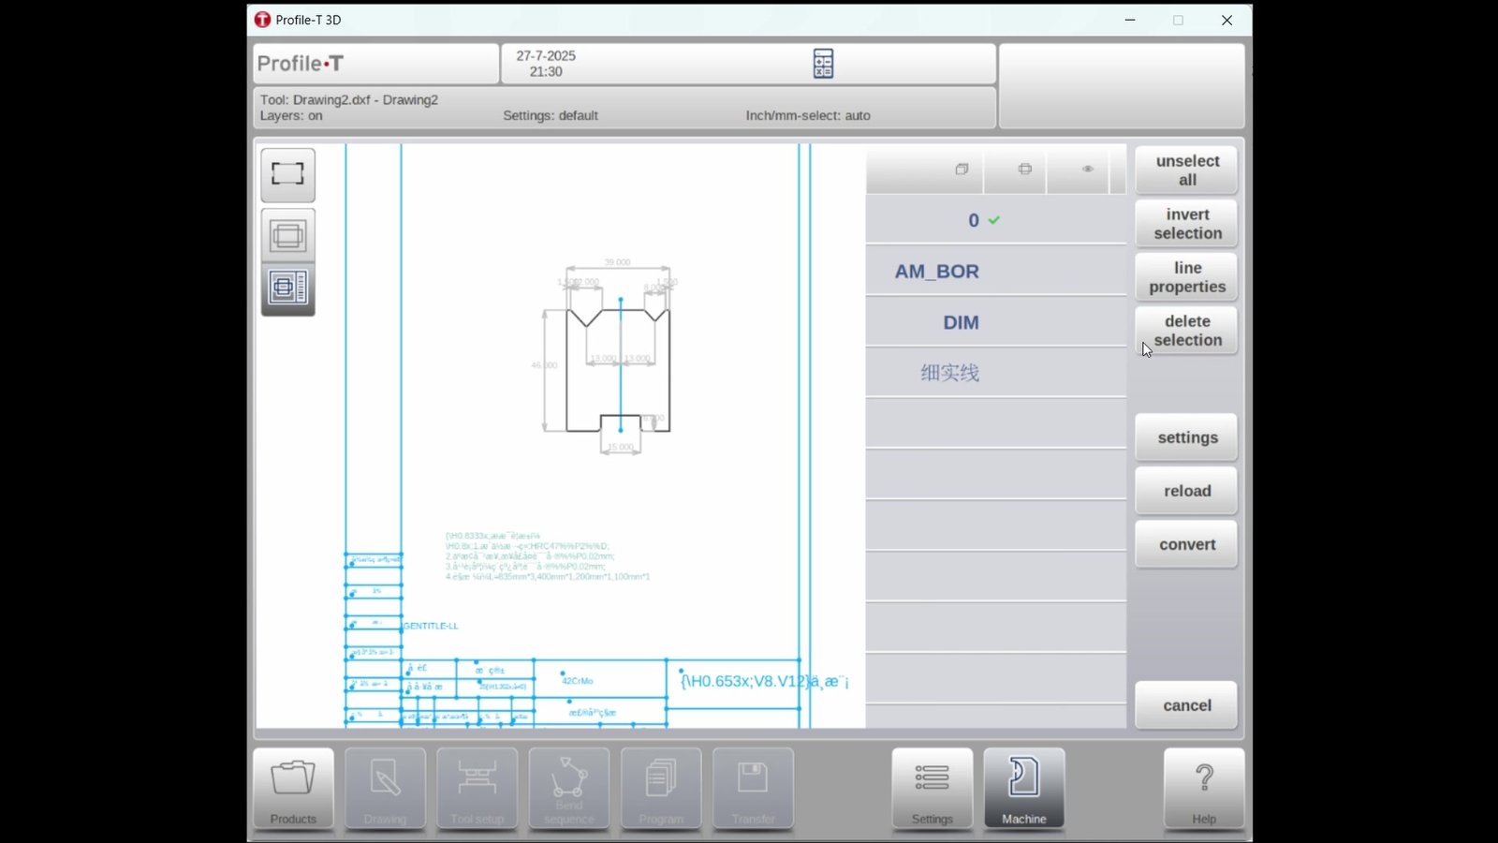Click the Profile-T 3D title bar icon
The image size is (1498, 843).
click(262, 20)
